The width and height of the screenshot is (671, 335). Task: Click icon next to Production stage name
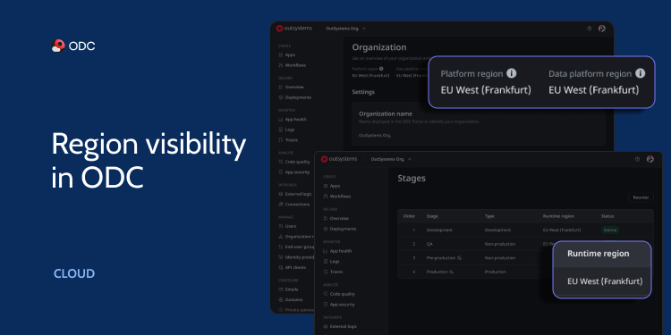[452, 272]
